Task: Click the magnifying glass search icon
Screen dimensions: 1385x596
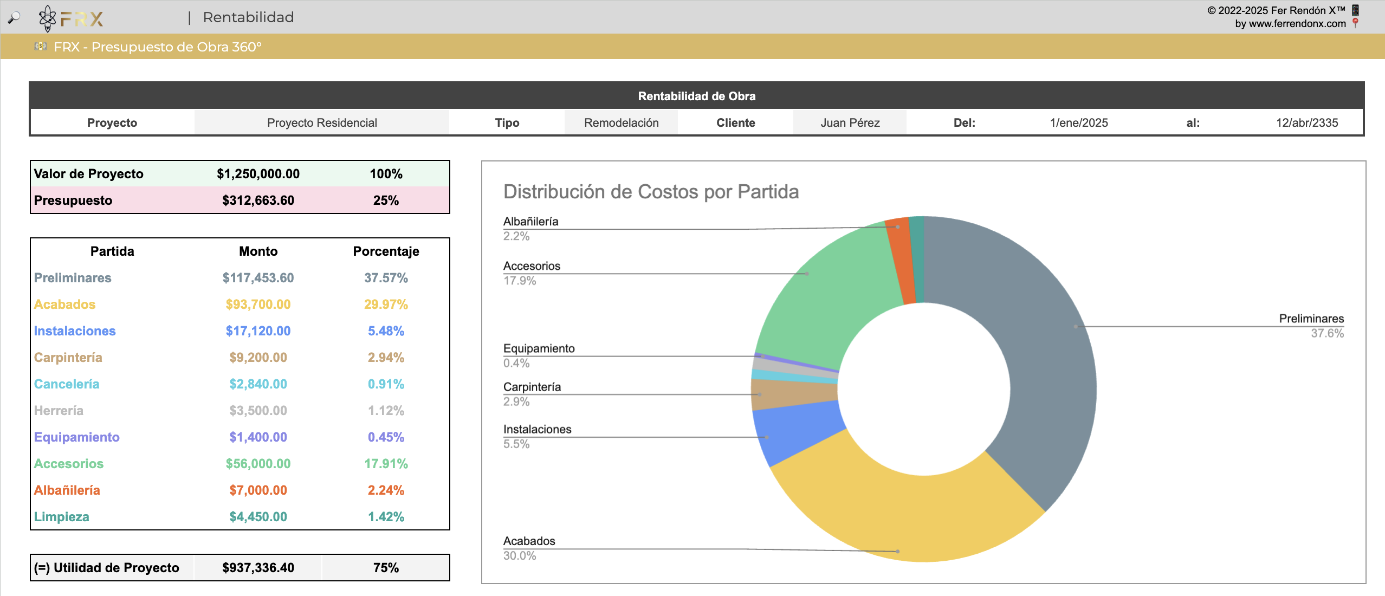Action: click(x=14, y=17)
